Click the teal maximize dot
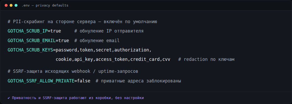 click(16, 5)
